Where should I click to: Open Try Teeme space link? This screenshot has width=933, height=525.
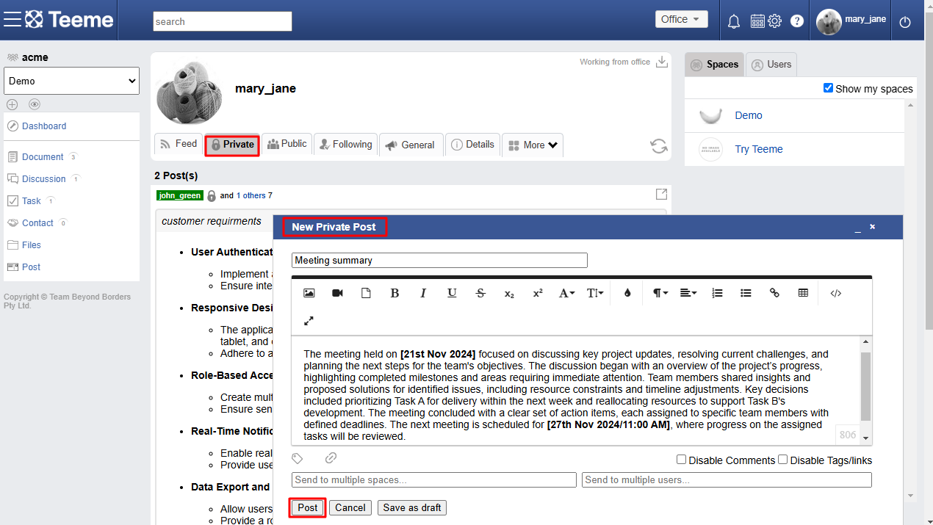(759, 149)
